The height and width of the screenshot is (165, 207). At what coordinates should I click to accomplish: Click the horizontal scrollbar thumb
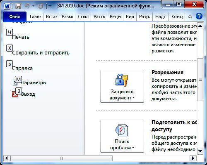(x=61, y=158)
